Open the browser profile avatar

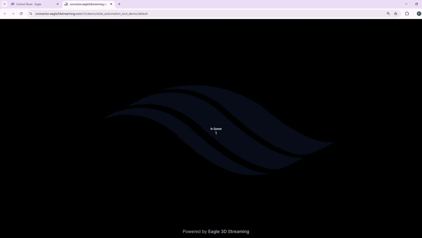coord(419,14)
